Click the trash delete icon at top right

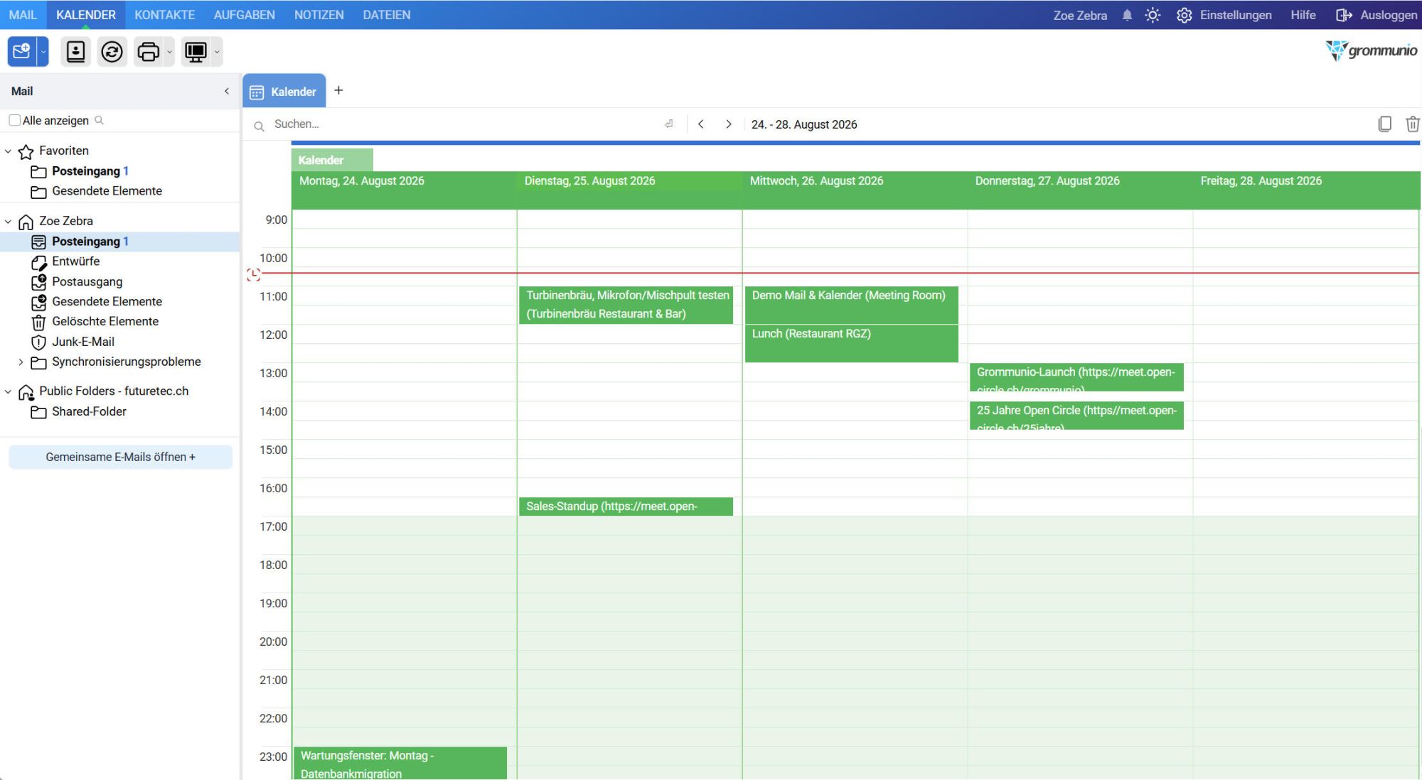pyautogui.click(x=1412, y=124)
